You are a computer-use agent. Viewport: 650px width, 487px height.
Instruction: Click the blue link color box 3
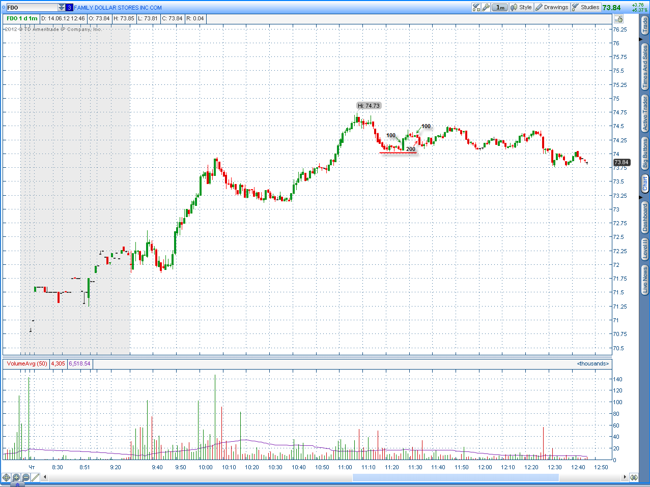tap(70, 8)
